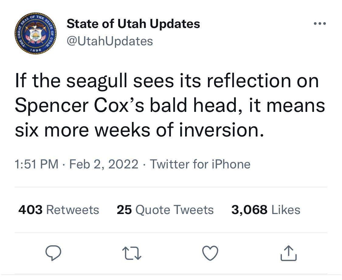View the 403 Retweets list
Viewport: 342px width, 280px height.
pos(59,210)
